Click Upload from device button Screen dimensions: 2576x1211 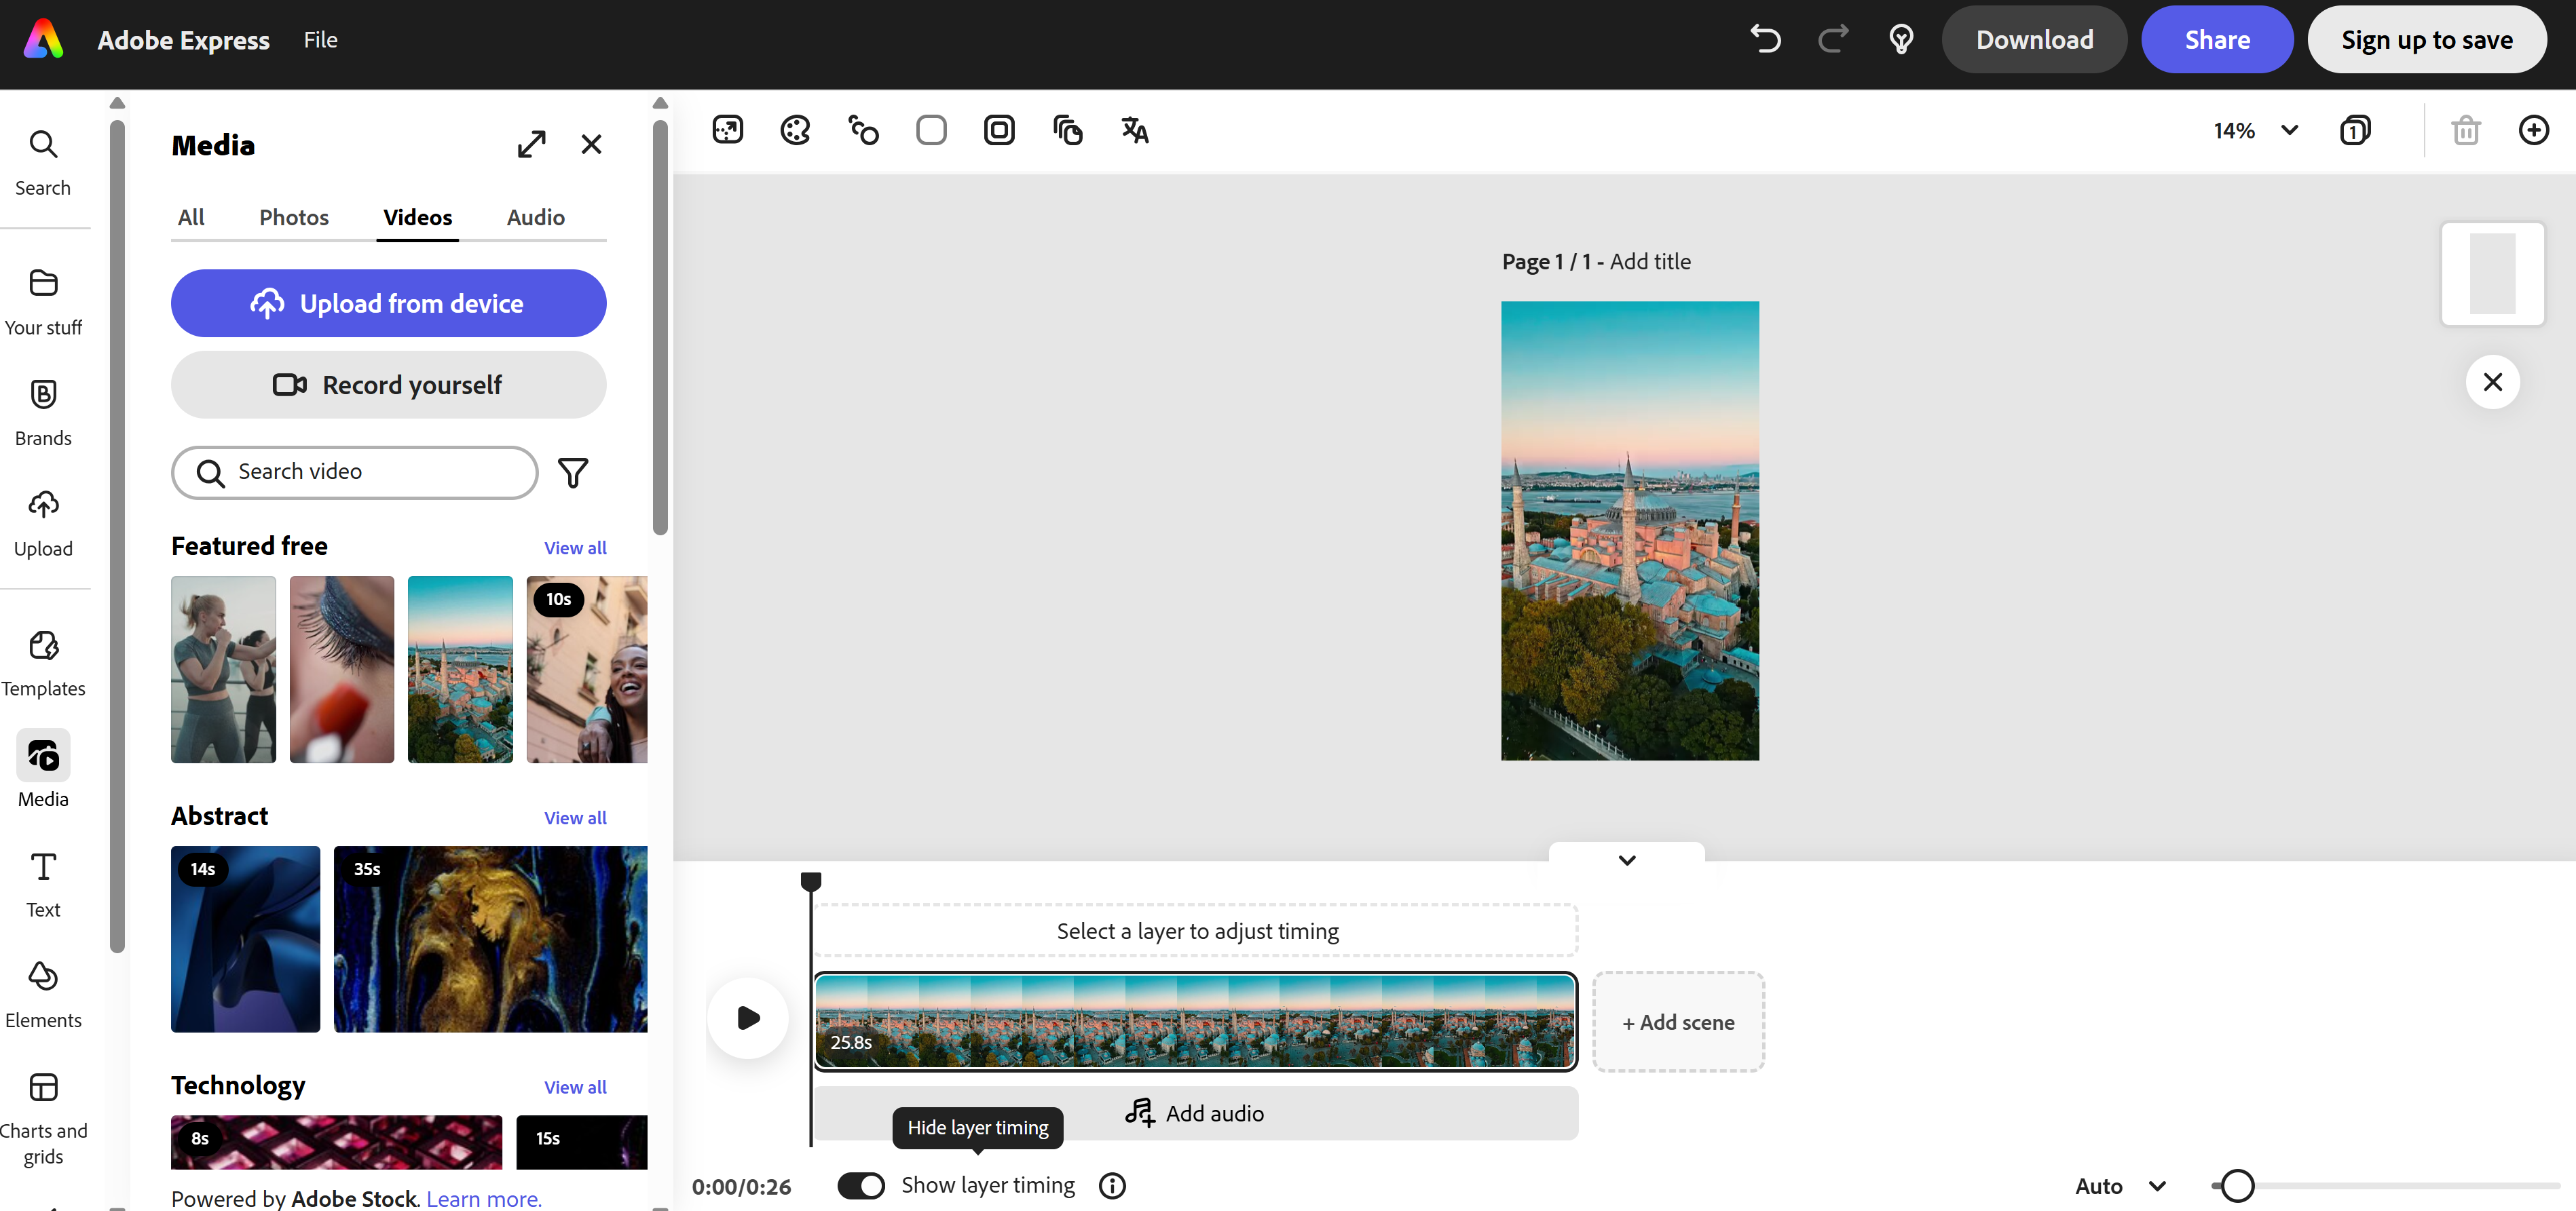388,303
